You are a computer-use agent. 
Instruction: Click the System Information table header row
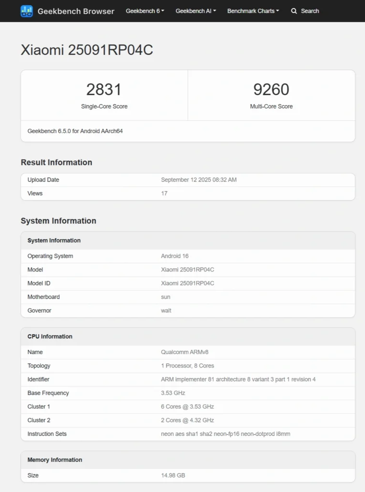(x=188, y=240)
